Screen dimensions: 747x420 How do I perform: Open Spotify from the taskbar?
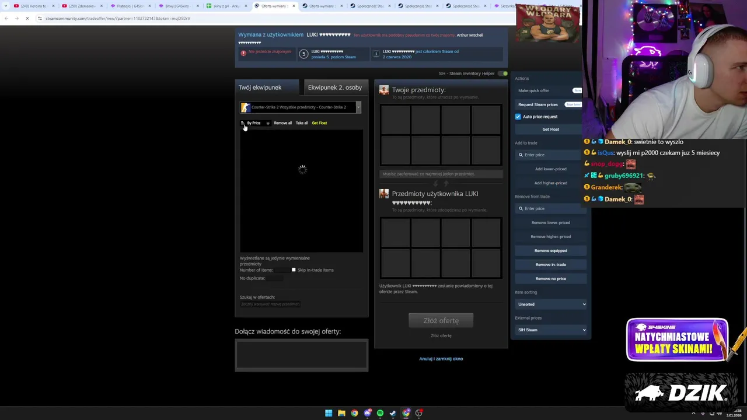point(381,413)
